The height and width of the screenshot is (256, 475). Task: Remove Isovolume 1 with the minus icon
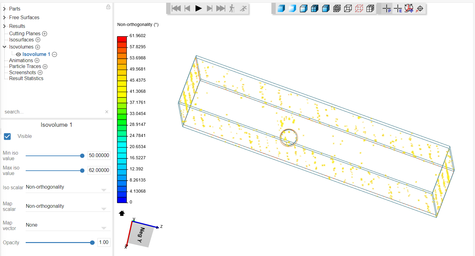click(x=54, y=54)
